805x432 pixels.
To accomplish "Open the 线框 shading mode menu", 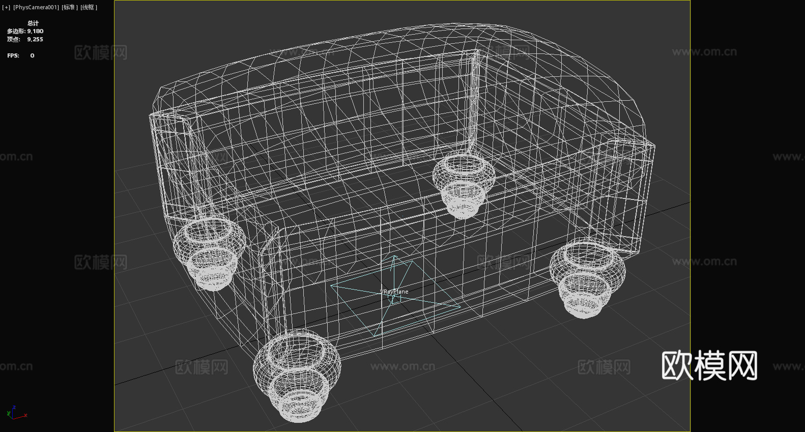I will pos(89,7).
